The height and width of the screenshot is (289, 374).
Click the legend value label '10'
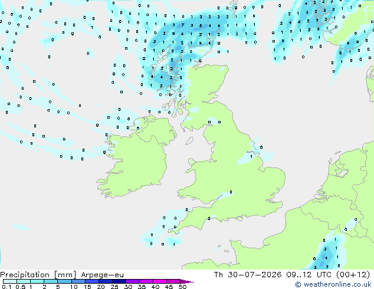(74, 287)
